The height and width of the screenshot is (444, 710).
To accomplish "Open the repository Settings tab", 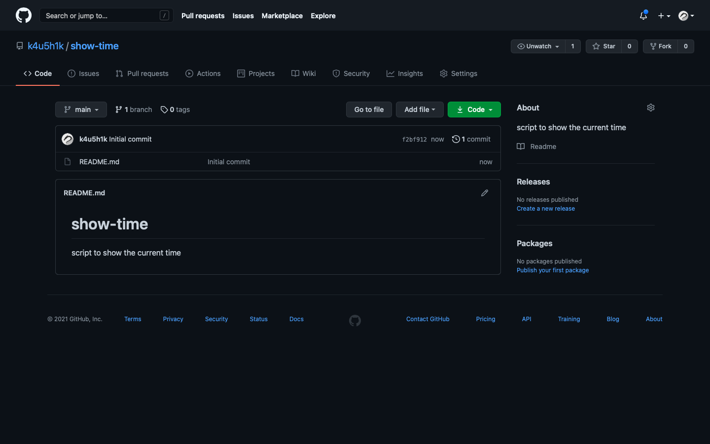I will click(x=459, y=74).
